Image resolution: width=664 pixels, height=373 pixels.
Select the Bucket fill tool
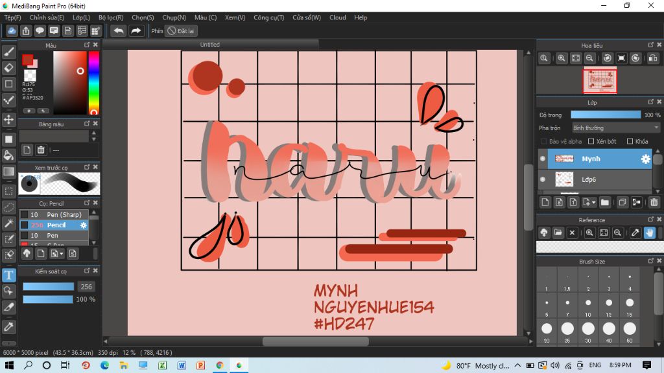[8, 155]
